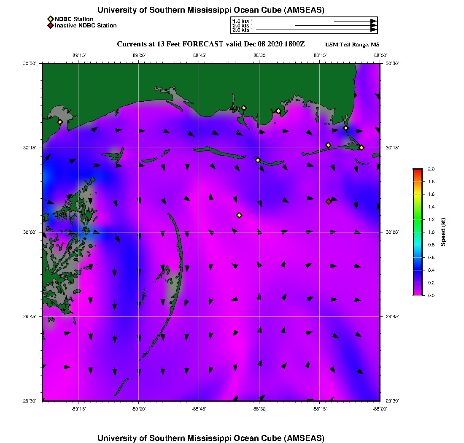
Task: Click the 'USM Test Range, MS' label
Action: [x=352, y=45]
